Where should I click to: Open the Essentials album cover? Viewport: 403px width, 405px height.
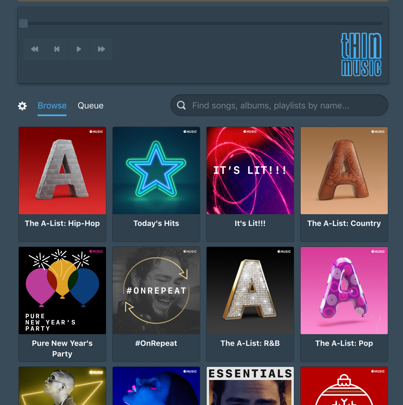250,386
